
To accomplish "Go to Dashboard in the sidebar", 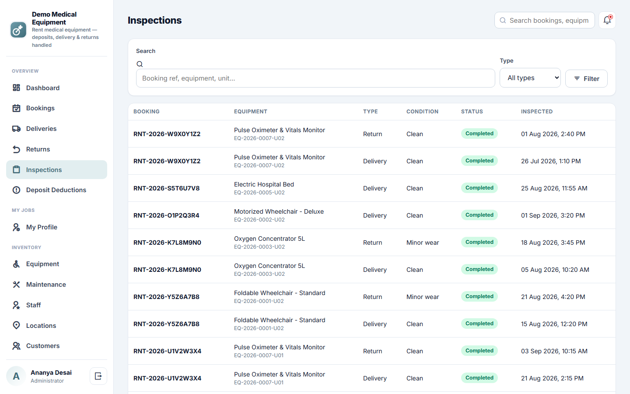I will [x=56, y=88].
